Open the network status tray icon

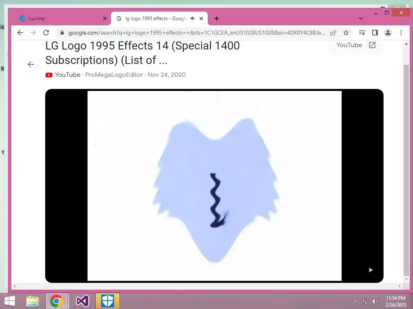365,301
